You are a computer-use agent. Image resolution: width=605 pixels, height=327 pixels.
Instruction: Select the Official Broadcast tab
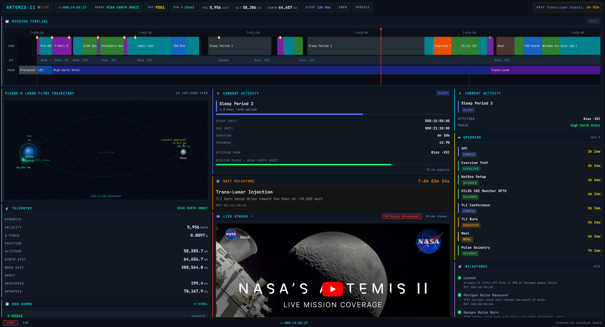(402, 216)
